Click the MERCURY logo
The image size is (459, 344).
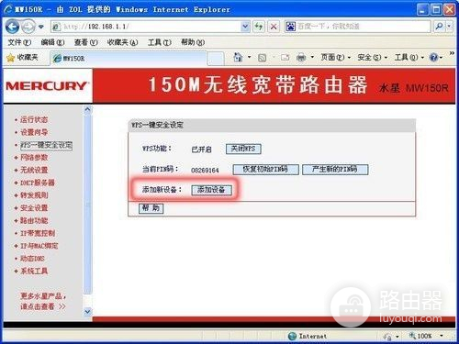[x=48, y=86]
